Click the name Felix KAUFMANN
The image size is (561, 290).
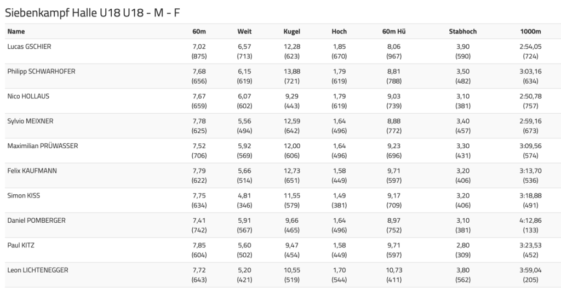coord(32,171)
